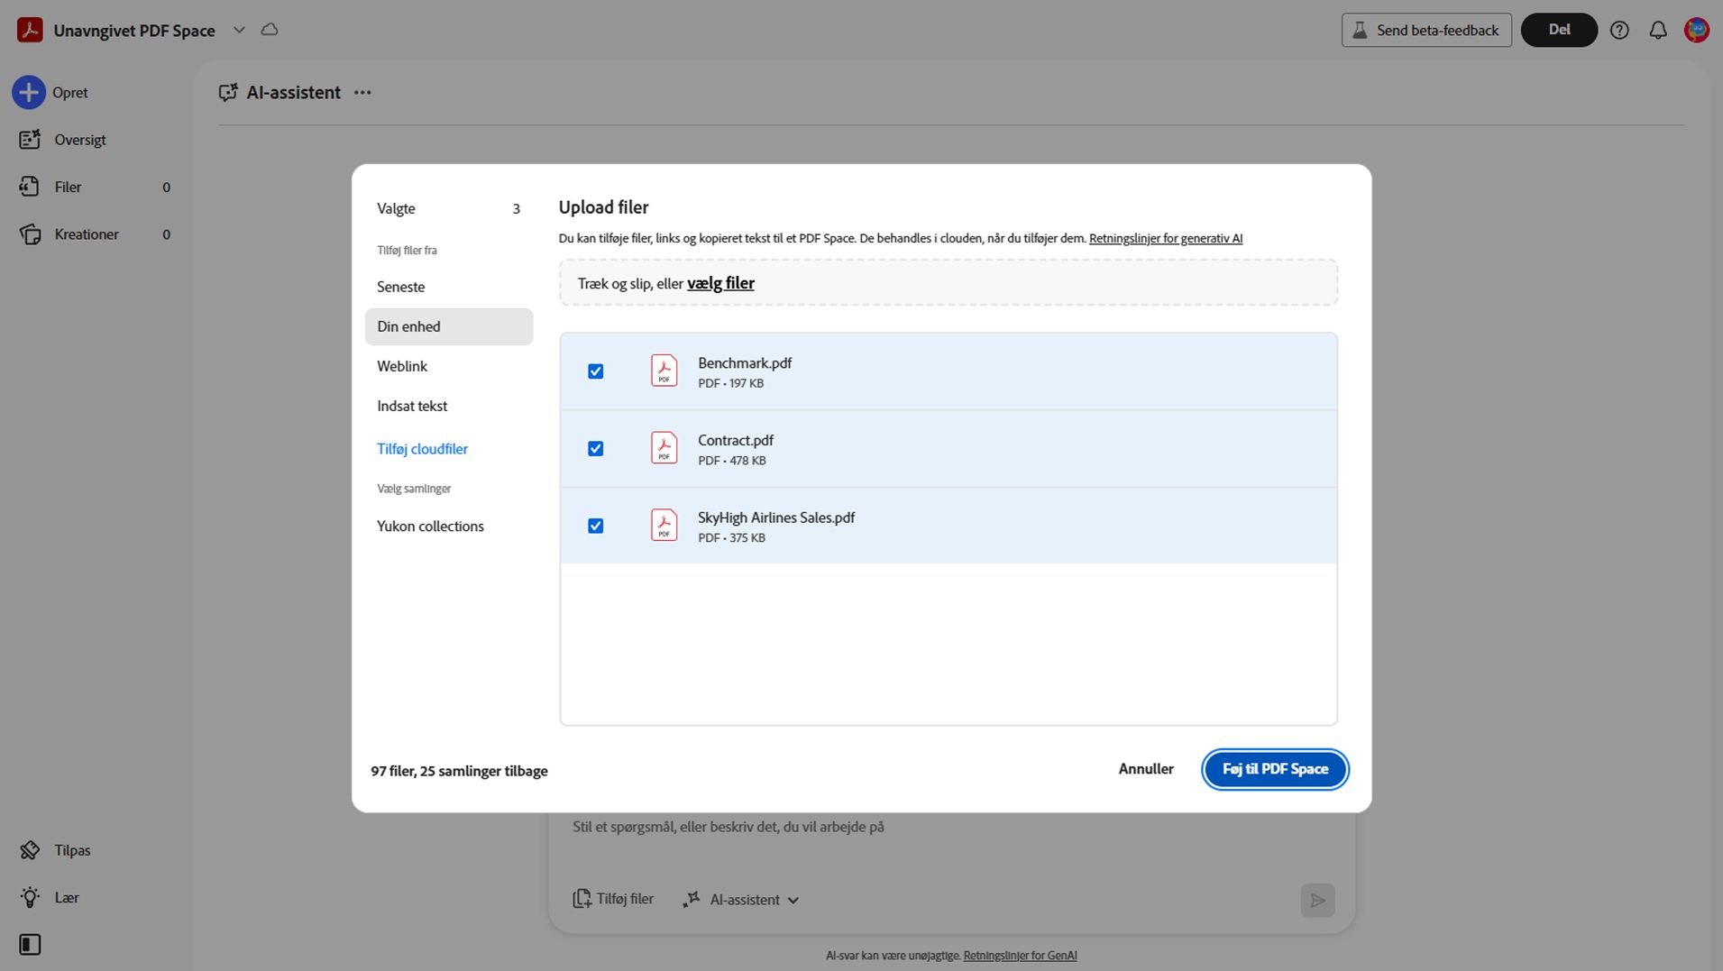1723x971 pixels.
Task: Click the send arrow button in prompt bar
Action: (x=1317, y=900)
